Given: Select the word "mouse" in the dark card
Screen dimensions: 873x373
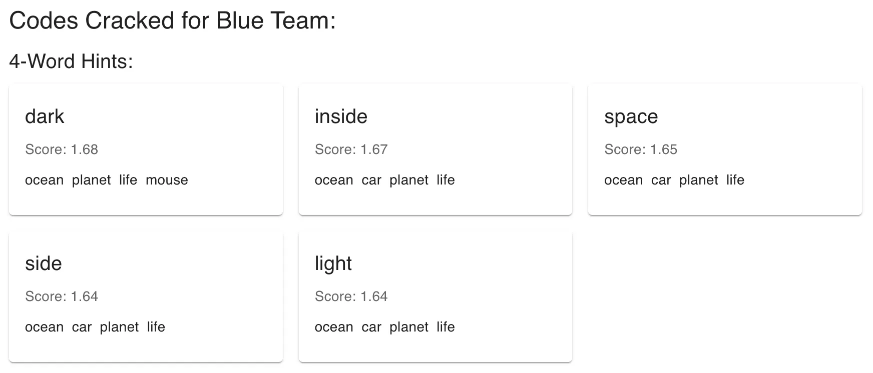Looking at the screenshot, I should tap(167, 180).
